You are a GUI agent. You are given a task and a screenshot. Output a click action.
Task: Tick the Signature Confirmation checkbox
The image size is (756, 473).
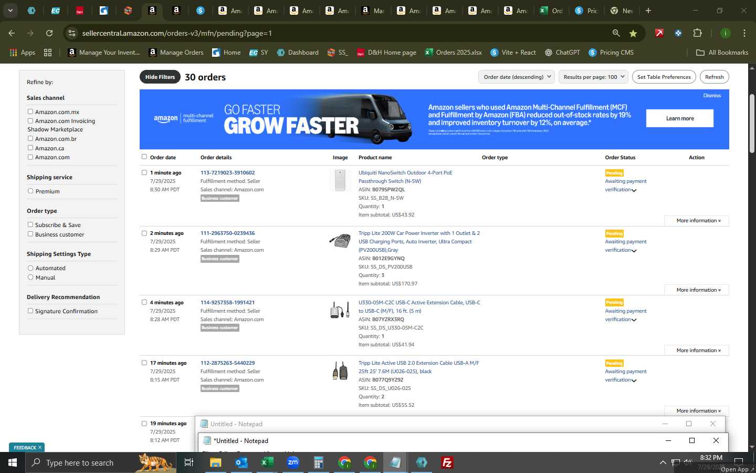click(x=30, y=311)
